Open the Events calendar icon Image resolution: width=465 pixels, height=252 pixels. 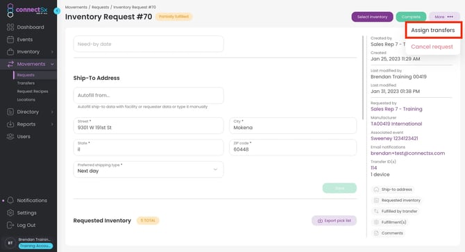(x=10, y=40)
